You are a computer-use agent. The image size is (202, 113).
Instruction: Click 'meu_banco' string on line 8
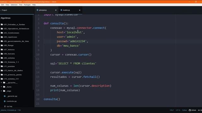click(x=71, y=46)
